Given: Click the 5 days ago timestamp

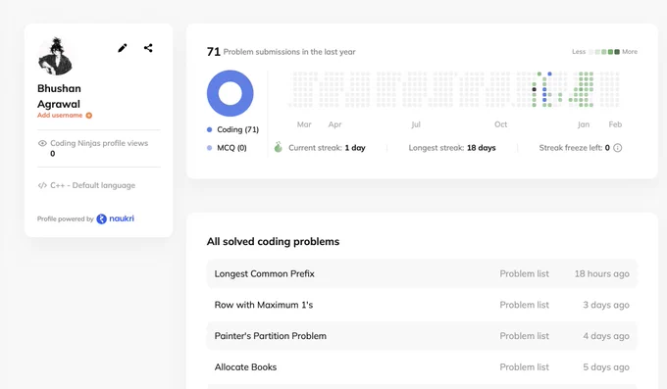Looking at the screenshot, I should (x=606, y=366).
